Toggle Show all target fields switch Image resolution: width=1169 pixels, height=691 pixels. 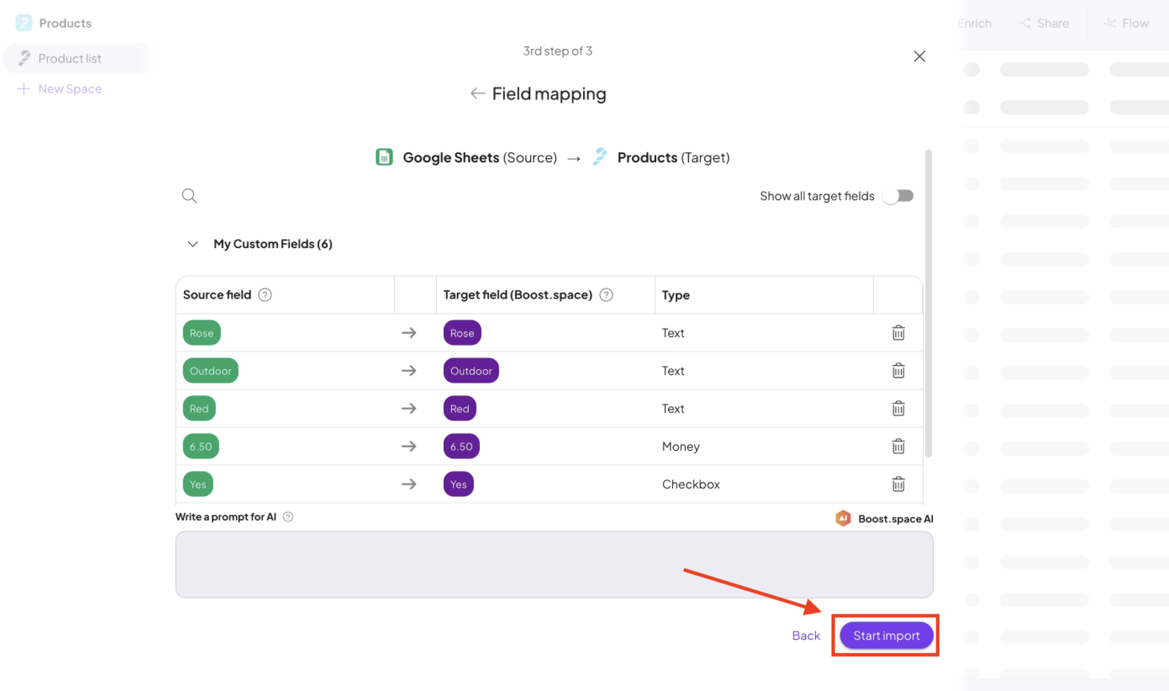[898, 196]
